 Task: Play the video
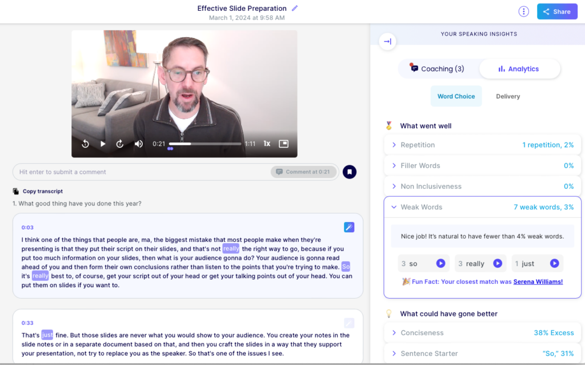(x=103, y=144)
